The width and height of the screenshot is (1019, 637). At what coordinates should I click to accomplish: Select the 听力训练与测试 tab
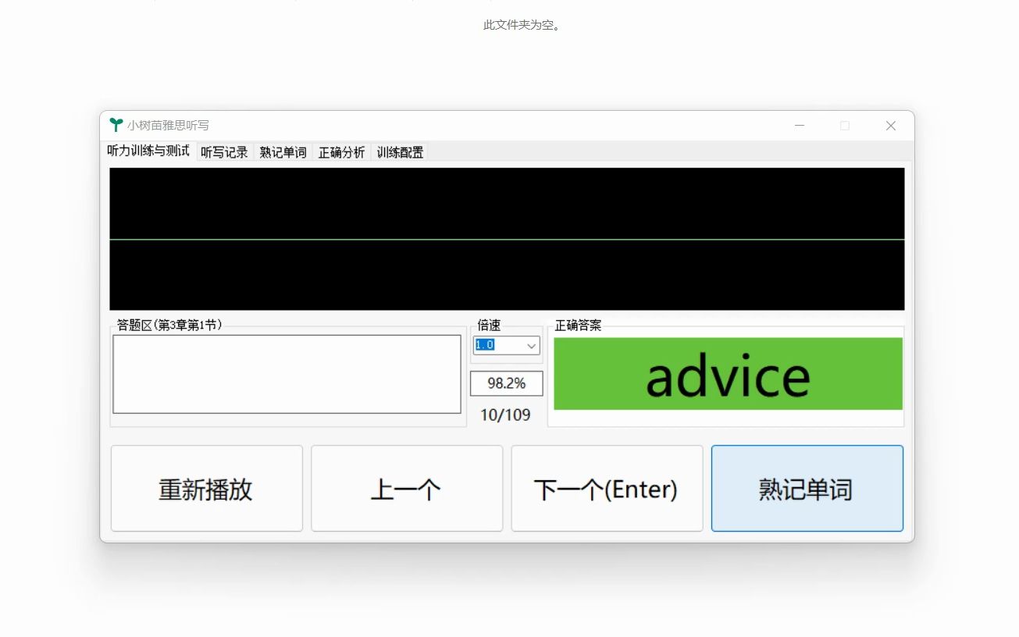click(149, 151)
